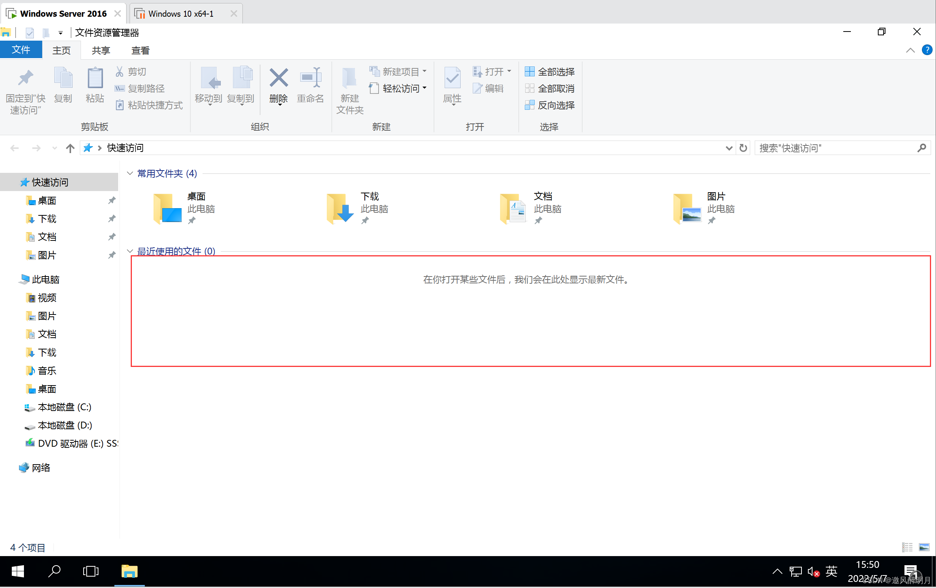The width and height of the screenshot is (936, 588).
Task: Click the Delete (删除) X icon
Action: coord(279,78)
